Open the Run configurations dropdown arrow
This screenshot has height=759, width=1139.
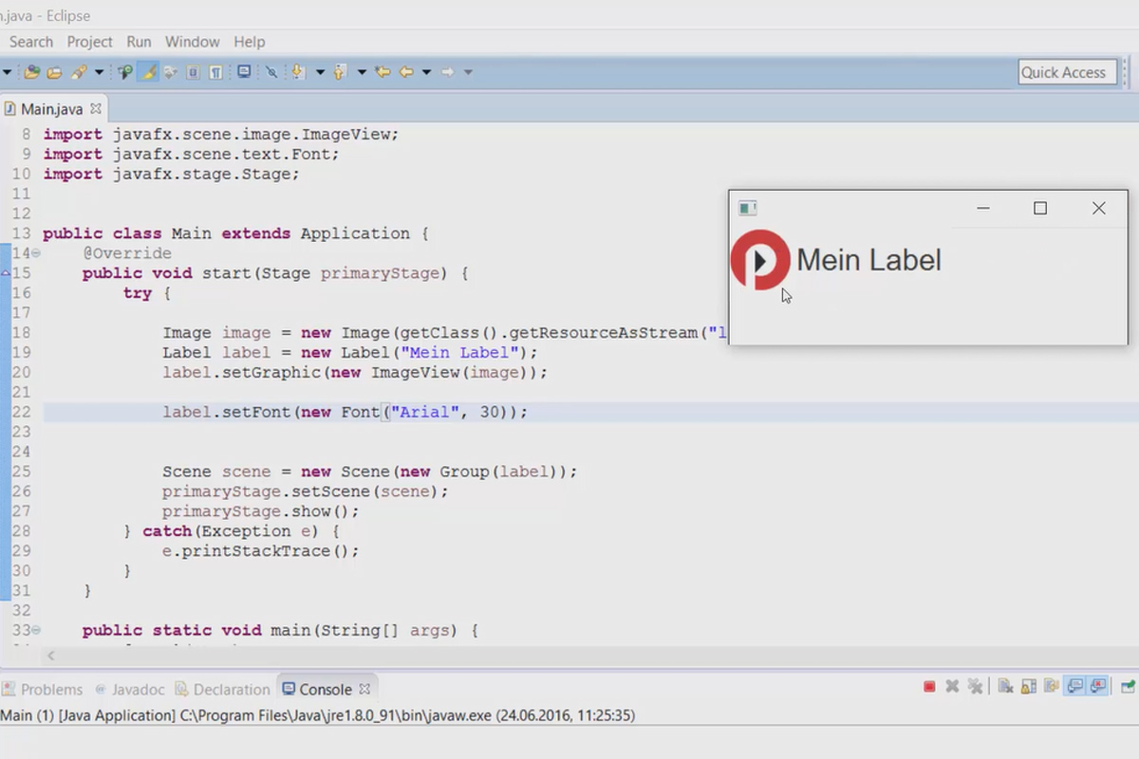coord(99,71)
